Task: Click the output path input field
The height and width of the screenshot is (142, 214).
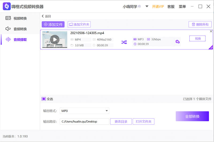Action: pos(84,121)
